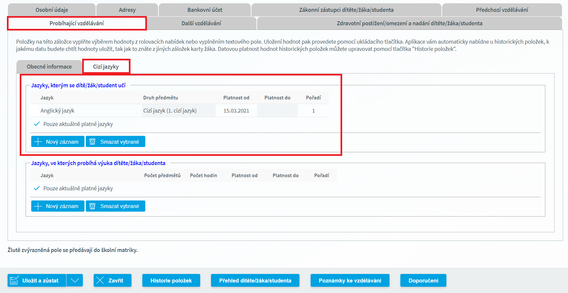This screenshot has width=568, height=293.
Task: Expand the save options dropdown arrow
Action: point(75,281)
